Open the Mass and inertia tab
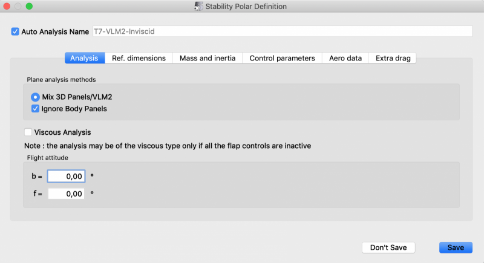This screenshot has width=484, height=263. click(208, 58)
